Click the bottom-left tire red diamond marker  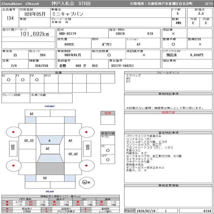tap(13, 166)
